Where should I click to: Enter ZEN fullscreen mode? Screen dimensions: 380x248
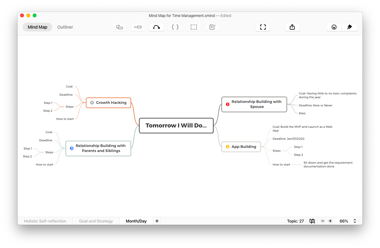pyautogui.click(x=263, y=27)
